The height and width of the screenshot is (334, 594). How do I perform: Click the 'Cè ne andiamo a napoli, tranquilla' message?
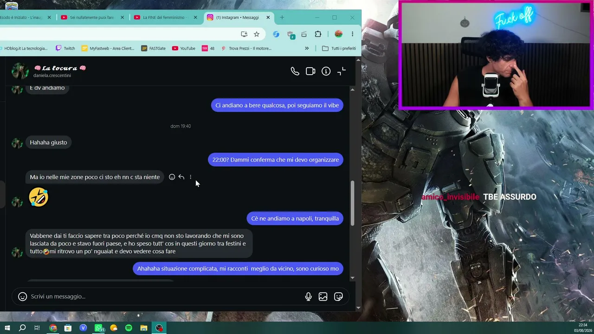click(x=295, y=218)
